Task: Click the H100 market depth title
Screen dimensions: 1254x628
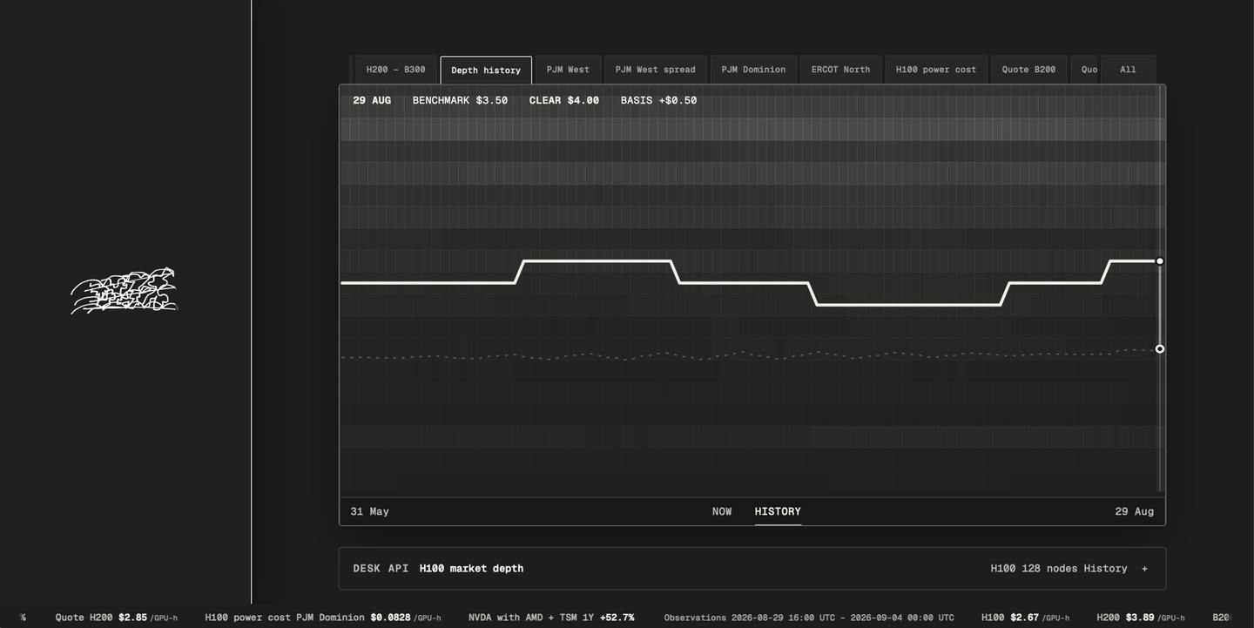Action: pyautogui.click(x=472, y=569)
